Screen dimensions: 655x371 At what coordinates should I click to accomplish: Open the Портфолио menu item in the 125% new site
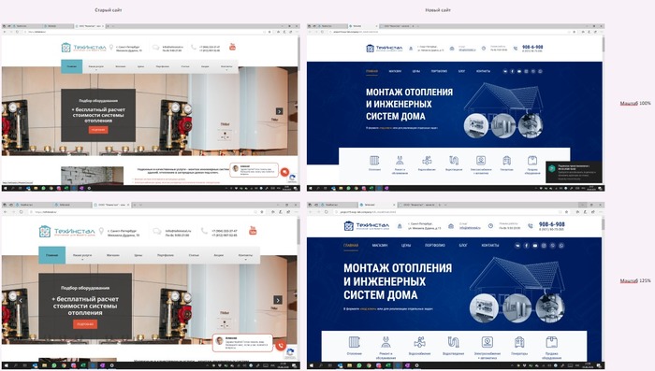coord(435,246)
